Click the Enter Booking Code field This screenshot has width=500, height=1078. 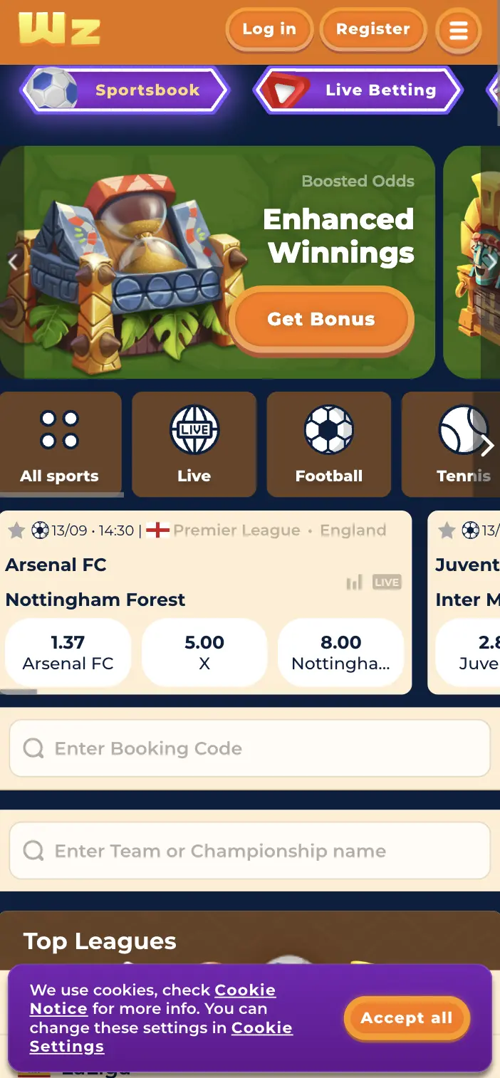point(249,748)
